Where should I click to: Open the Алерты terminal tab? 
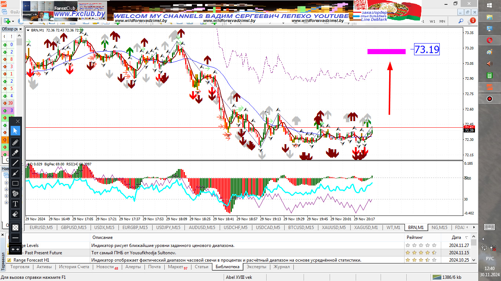pyautogui.click(x=133, y=267)
